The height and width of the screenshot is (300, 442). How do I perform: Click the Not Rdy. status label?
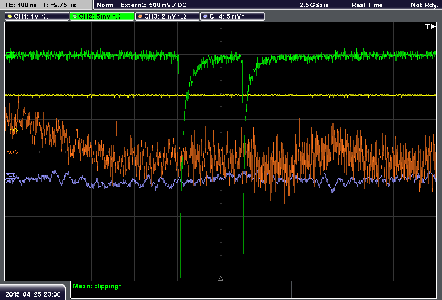pyautogui.click(x=424, y=5)
